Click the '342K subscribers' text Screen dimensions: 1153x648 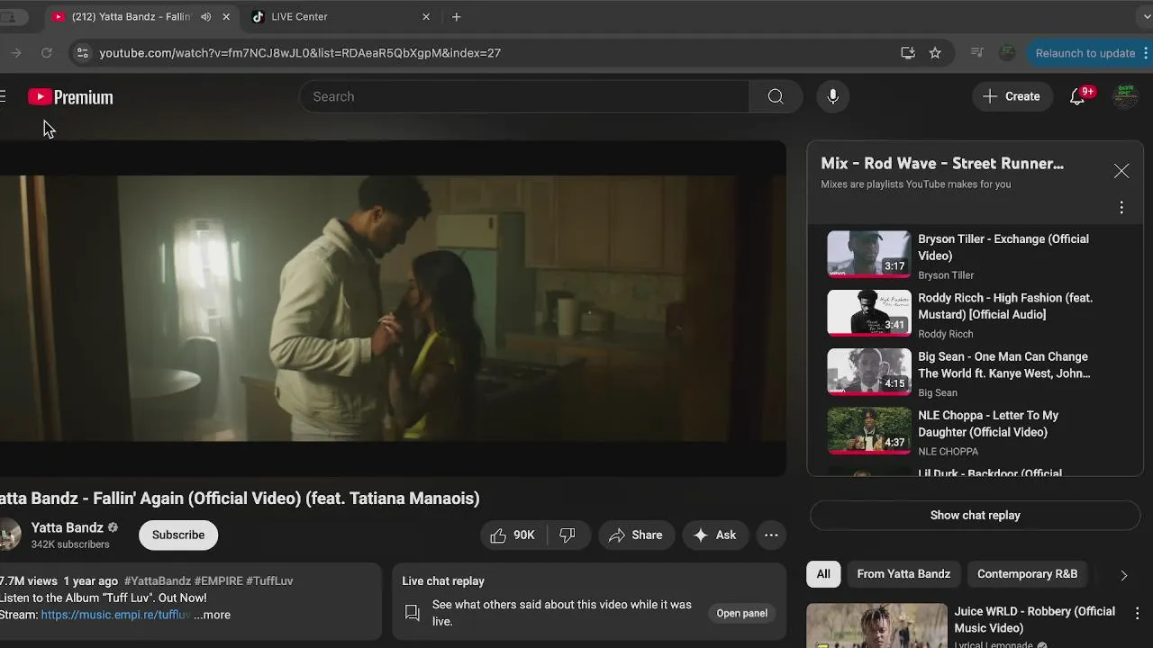(x=70, y=544)
